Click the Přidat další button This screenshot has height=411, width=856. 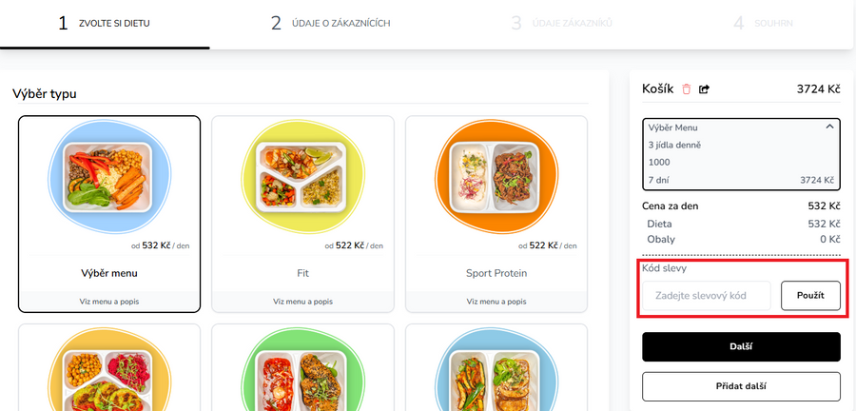point(741,386)
